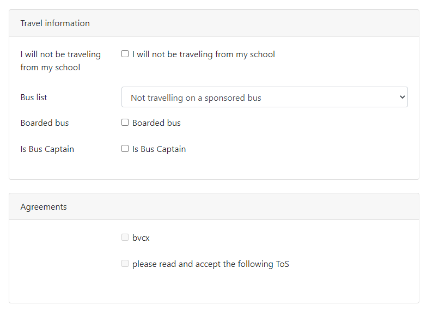Click 'please read and accept the following ToS' text
This screenshot has height=311, width=433.
pyautogui.click(x=210, y=264)
